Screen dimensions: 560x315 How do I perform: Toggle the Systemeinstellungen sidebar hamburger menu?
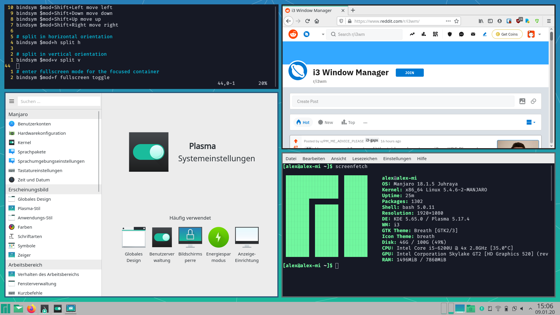12,101
